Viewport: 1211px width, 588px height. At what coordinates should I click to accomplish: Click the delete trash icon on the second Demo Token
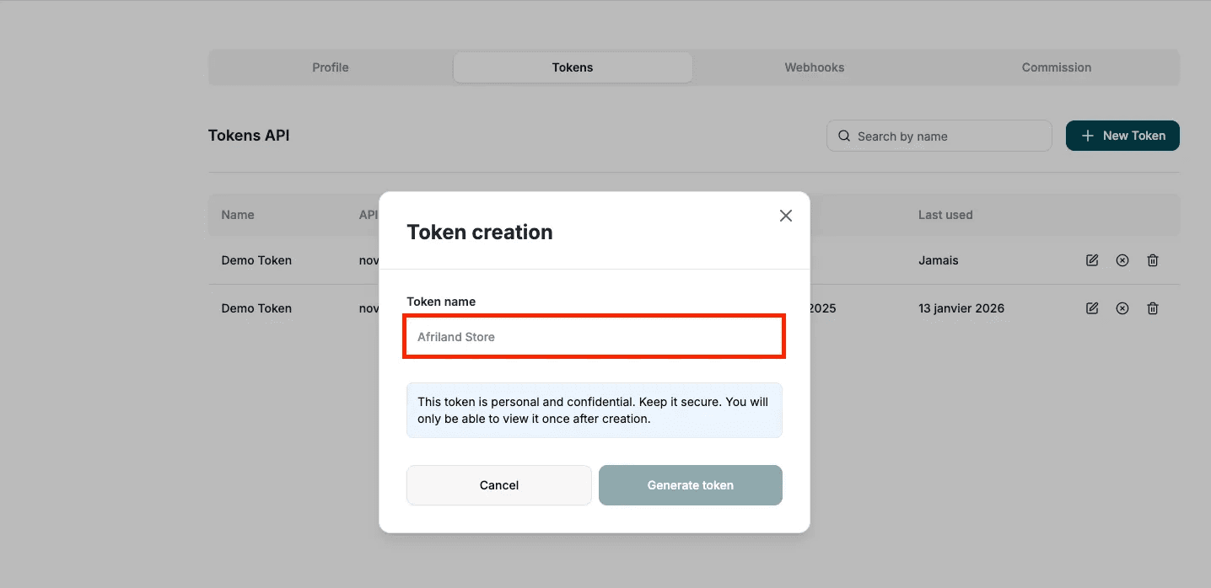pyautogui.click(x=1152, y=308)
